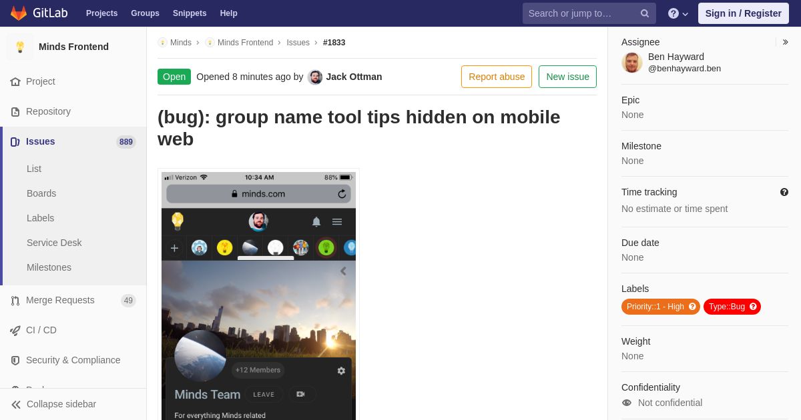Click the #1833 breadcrumb item
Screen dimensions: 801x420
(x=334, y=43)
